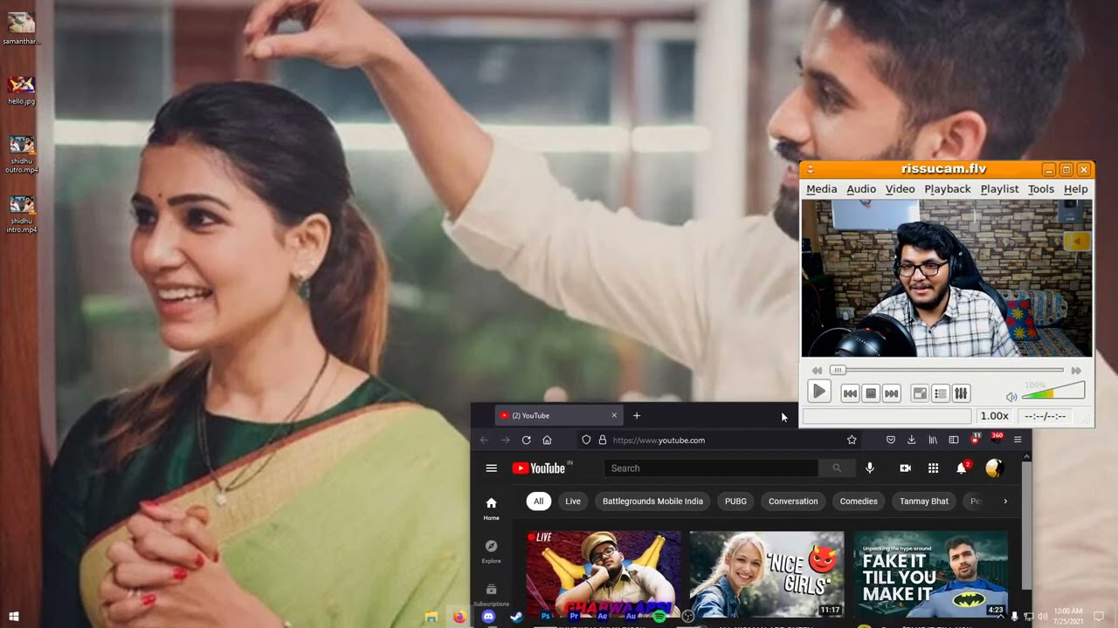Open the VLC Playlist menu
This screenshot has height=628, width=1118.
tap(999, 188)
